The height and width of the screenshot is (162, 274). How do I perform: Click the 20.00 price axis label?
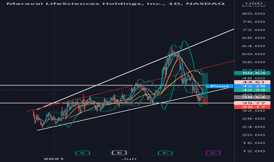(x=253, y=135)
